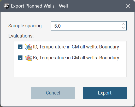Image resolution: width=135 pixels, height=107 pixels.
Task: Increase sample spacing with the up arrow
Action: 123,24
